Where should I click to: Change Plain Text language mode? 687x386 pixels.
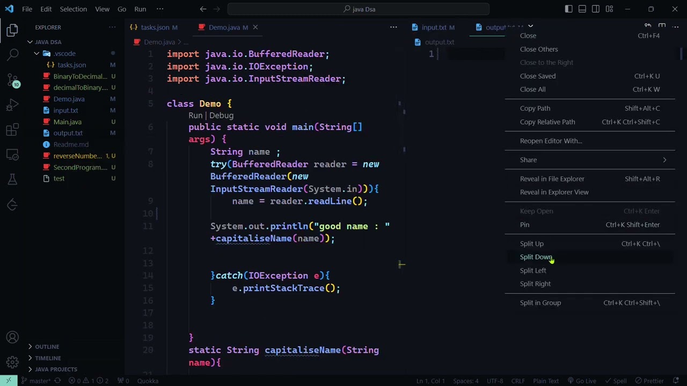(546, 381)
